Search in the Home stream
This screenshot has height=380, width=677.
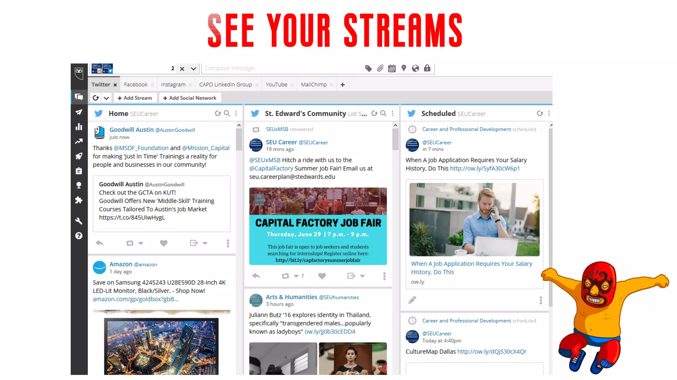pyautogui.click(x=227, y=113)
